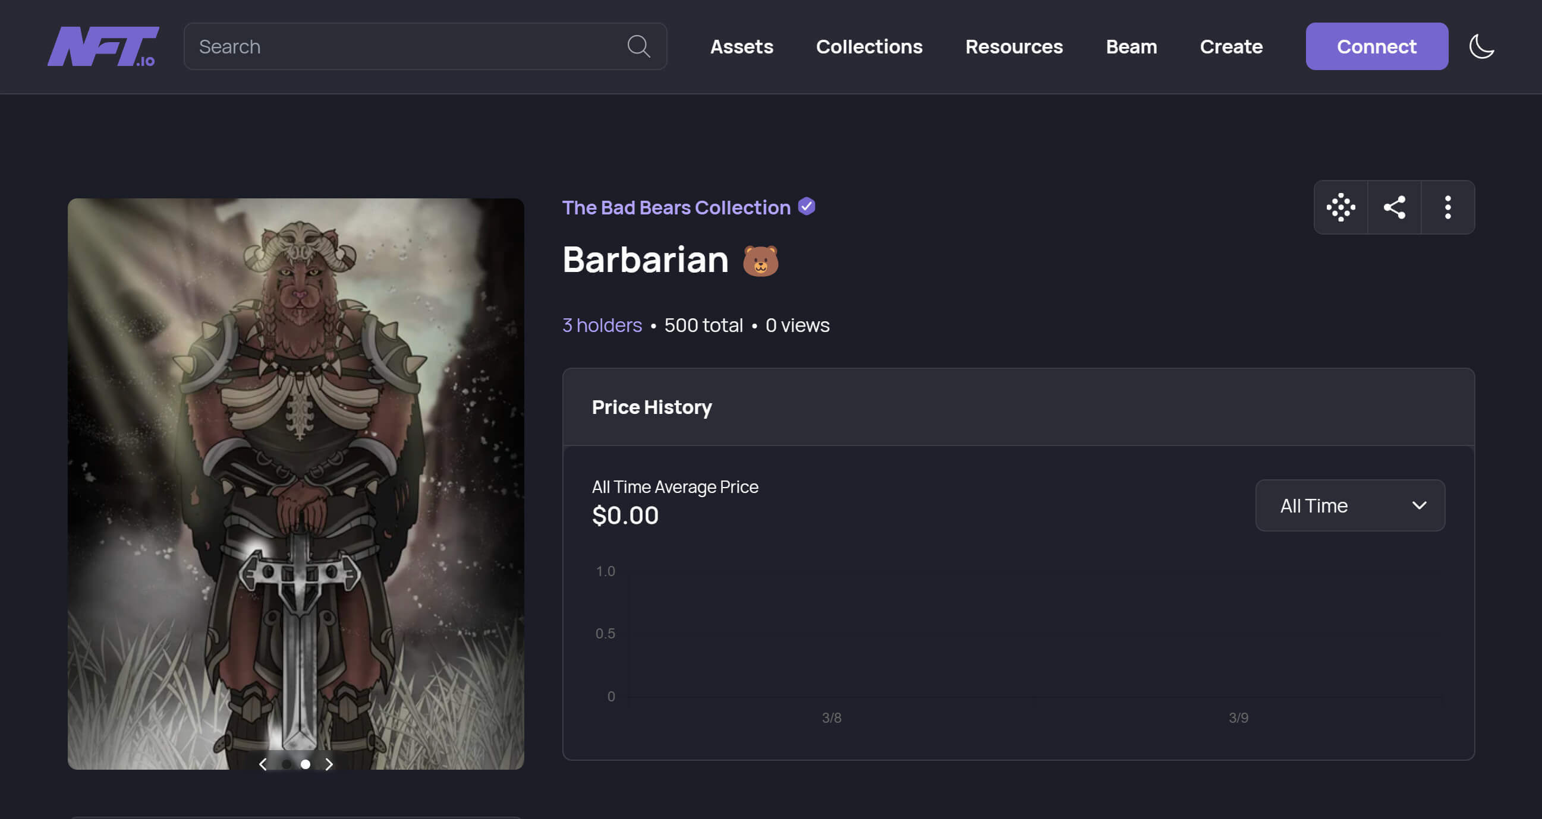Screen dimensions: 1542x819
Task: Open the Collections menu
Action: 869,46
